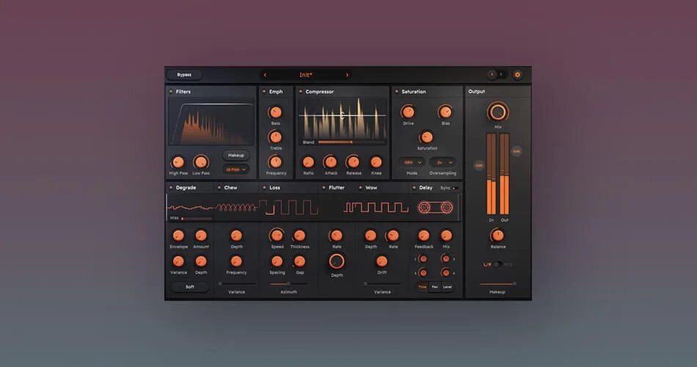Viewport: 697px width, 367px height.
Task: Click the Hiss slider
Action: point(197,219)
